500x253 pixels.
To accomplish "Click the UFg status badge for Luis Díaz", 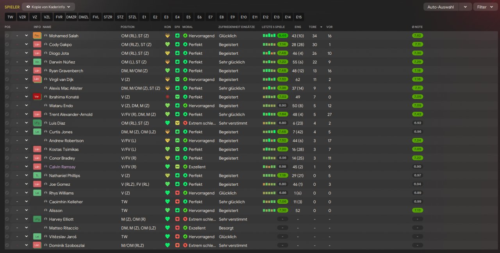I will coord(37,123).
